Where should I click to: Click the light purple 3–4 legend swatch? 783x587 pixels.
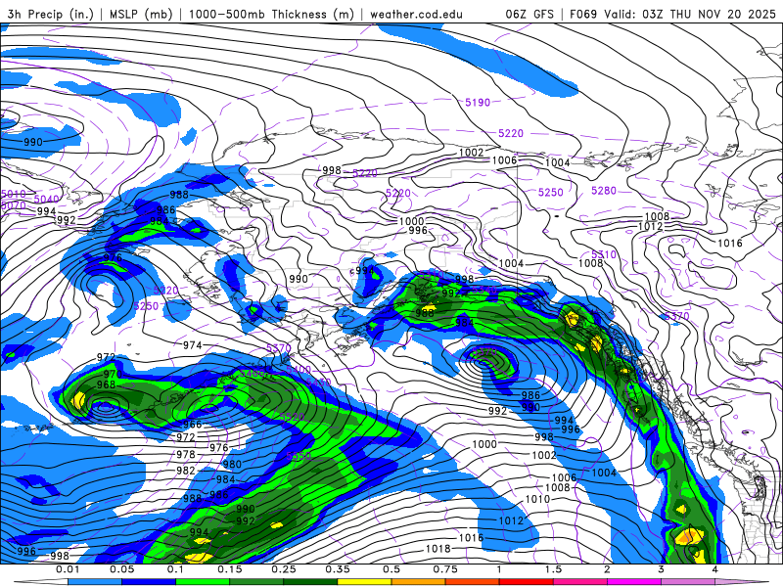point(688,582)
